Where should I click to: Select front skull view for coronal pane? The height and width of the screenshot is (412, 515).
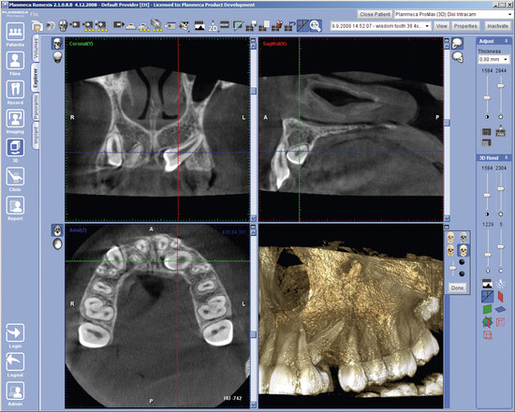click(x=57, y=43)
